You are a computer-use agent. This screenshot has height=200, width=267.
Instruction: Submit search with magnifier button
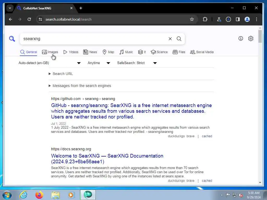point(179,39)
